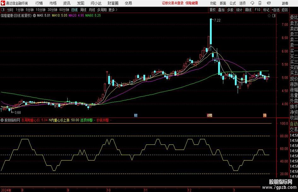Switch to 5分钟 period
The image size is (298, 192).
(x=29, y=10)
